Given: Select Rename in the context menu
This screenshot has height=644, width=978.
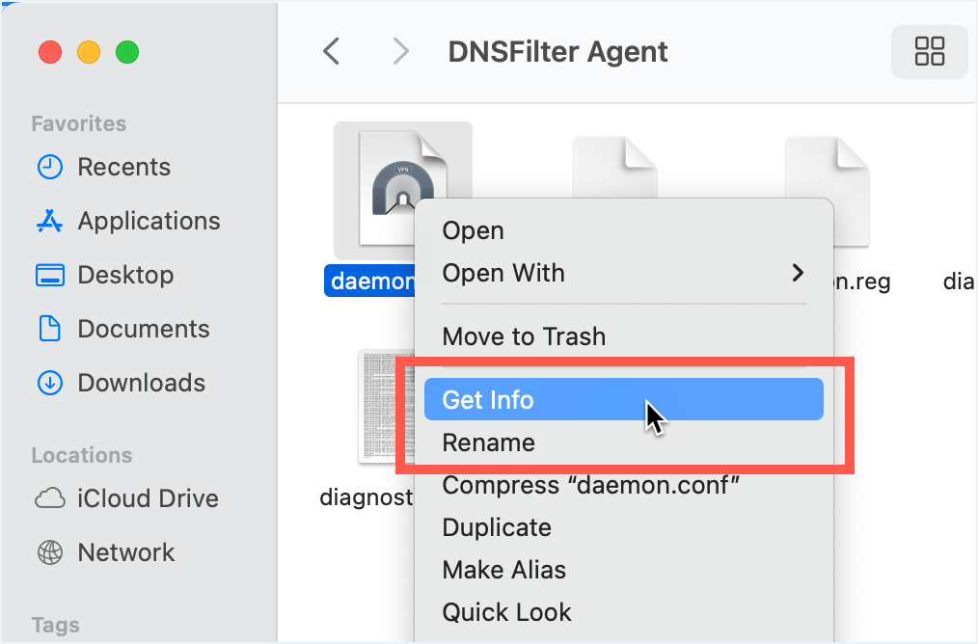Looking at the screenshot, I should [x=488, y=443].
